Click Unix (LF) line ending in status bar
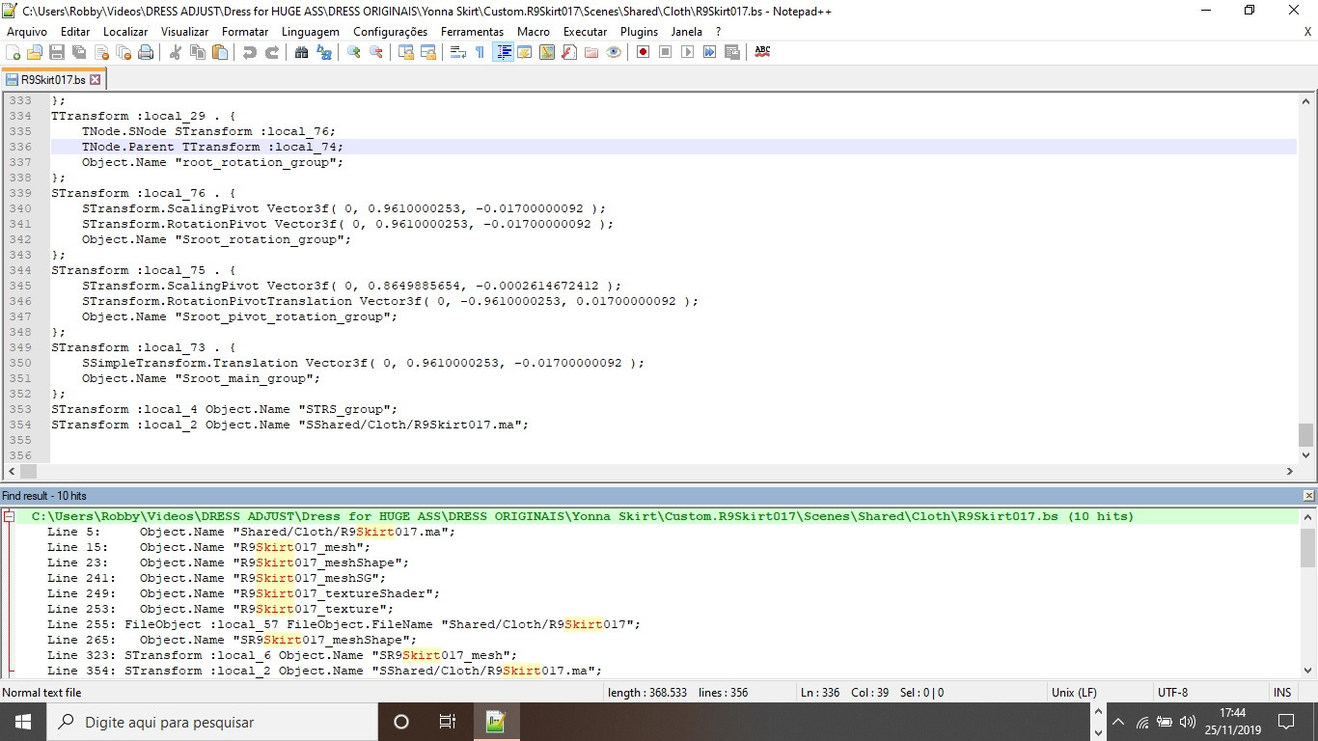The width and height of the screenshot is (1318, 741). click(1073, 693)
